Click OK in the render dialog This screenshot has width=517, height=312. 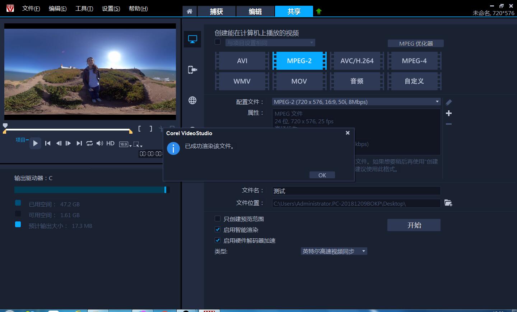click(x=322, y=175)
